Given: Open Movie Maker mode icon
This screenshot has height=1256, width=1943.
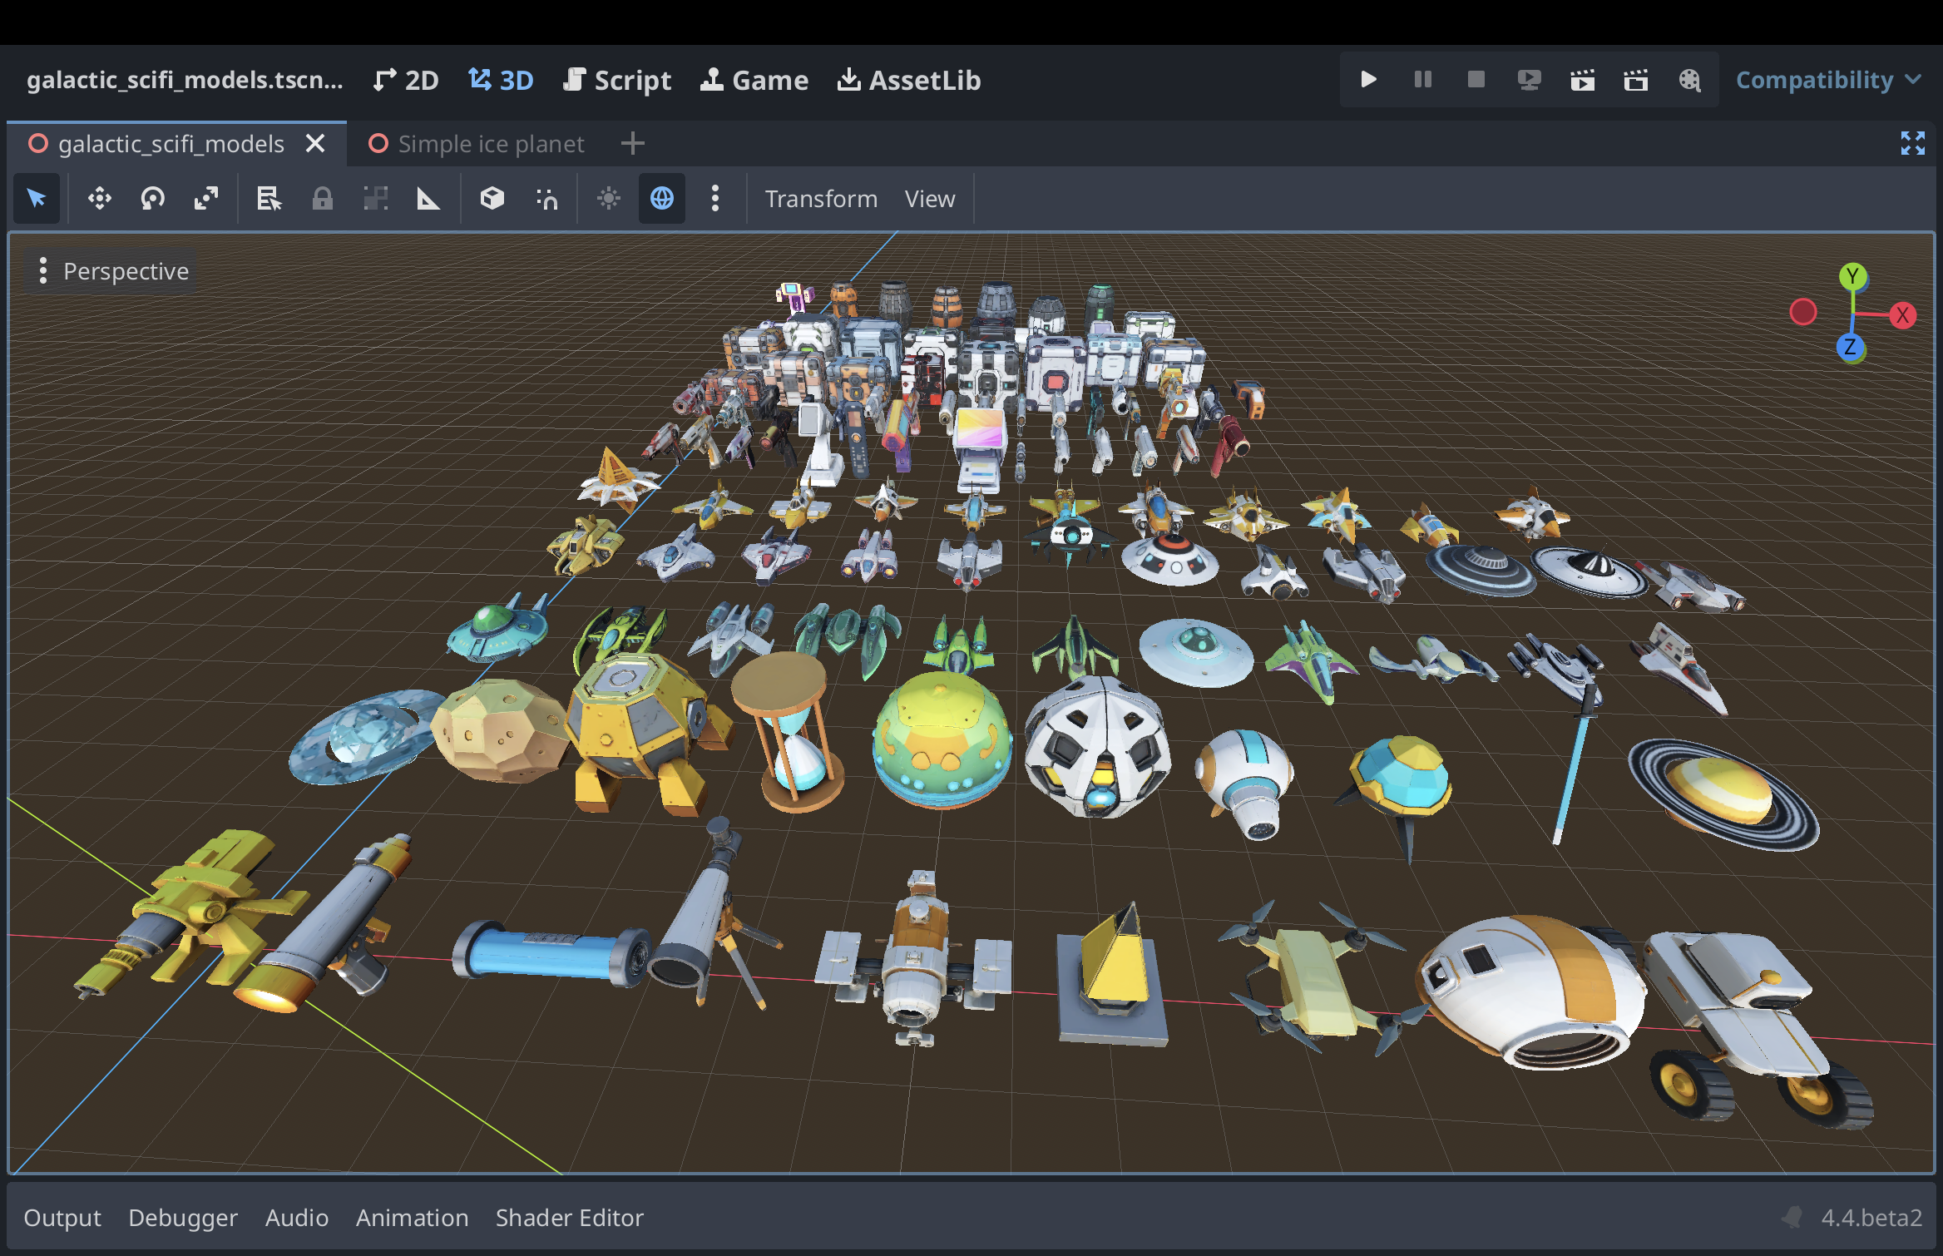Looking at the screenshot, I should (1689, 80).
